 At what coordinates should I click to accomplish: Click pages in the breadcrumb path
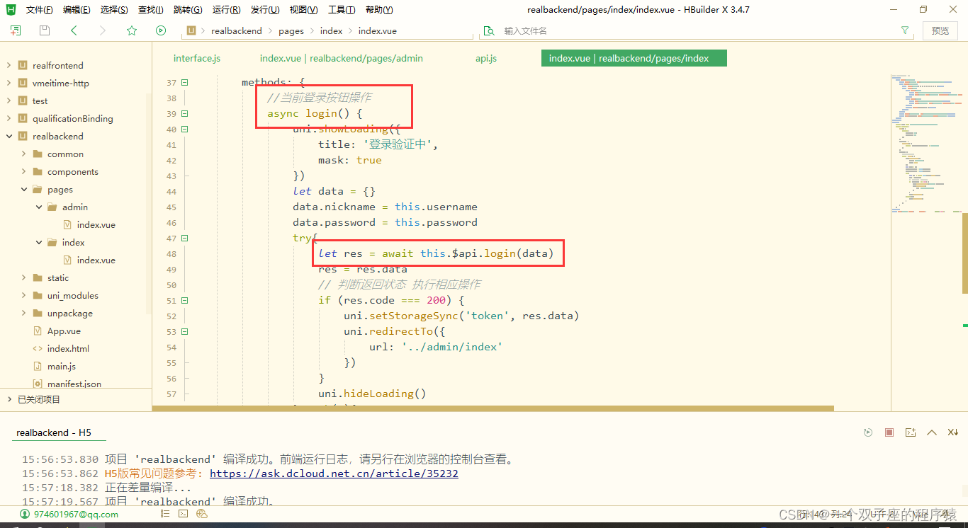291,30
